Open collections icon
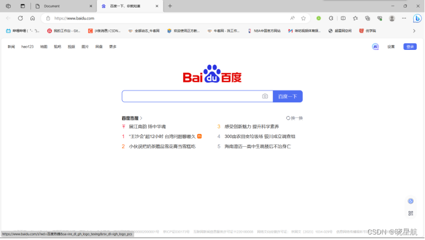The height and width of the screenshot is (240, 425). pyautogui.click(x=367, y=18)
